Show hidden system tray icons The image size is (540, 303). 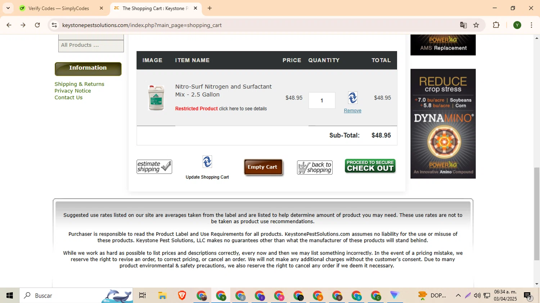pyautogui.click(x=458, y=295)
